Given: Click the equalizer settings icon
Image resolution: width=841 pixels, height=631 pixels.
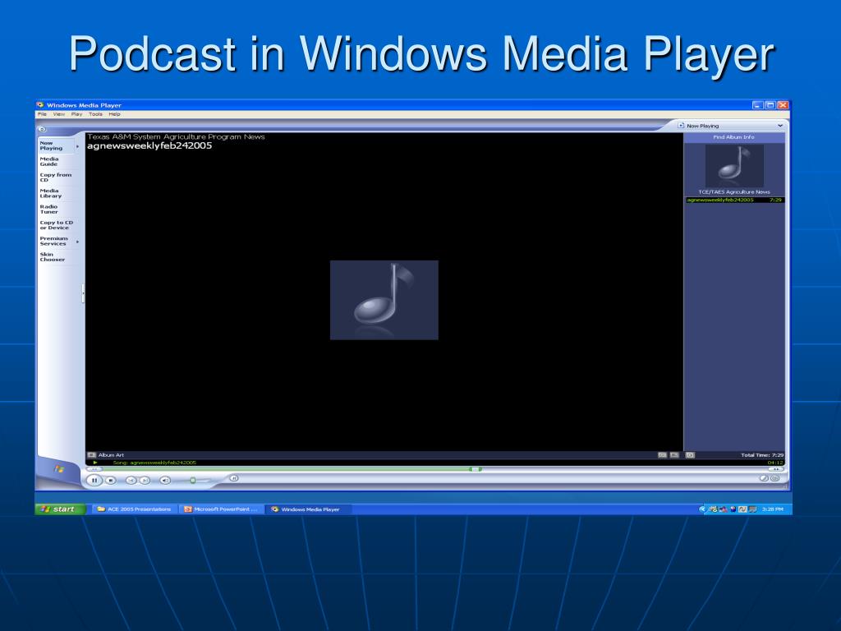Looking at the screenshot, I should 675,455.
